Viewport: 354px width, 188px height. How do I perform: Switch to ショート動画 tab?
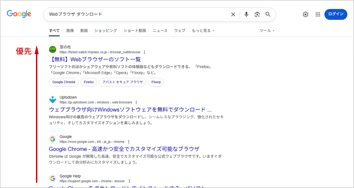135,30
